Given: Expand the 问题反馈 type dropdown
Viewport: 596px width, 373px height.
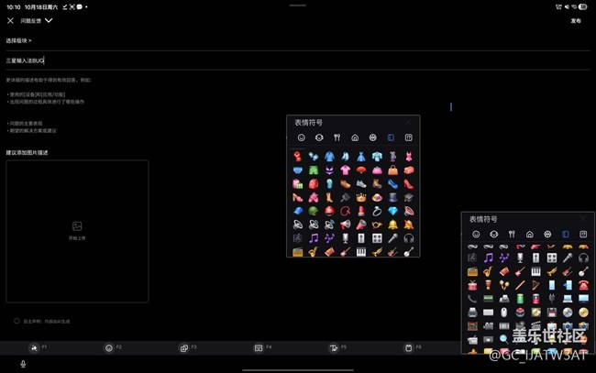Looking at the screenshot, I should click(49, 20).
